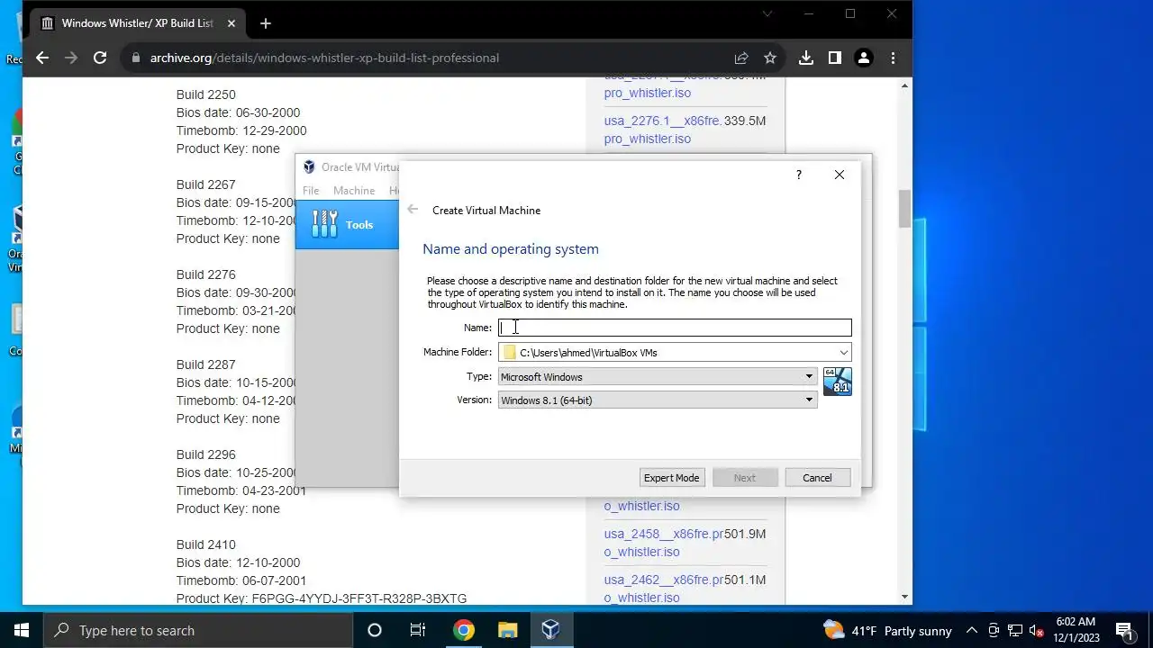Image resolution: width=1153 pixels, height=648 pixels.
Task: Click the Name input field
Action: pyautogui.click(x=675, y=328)
